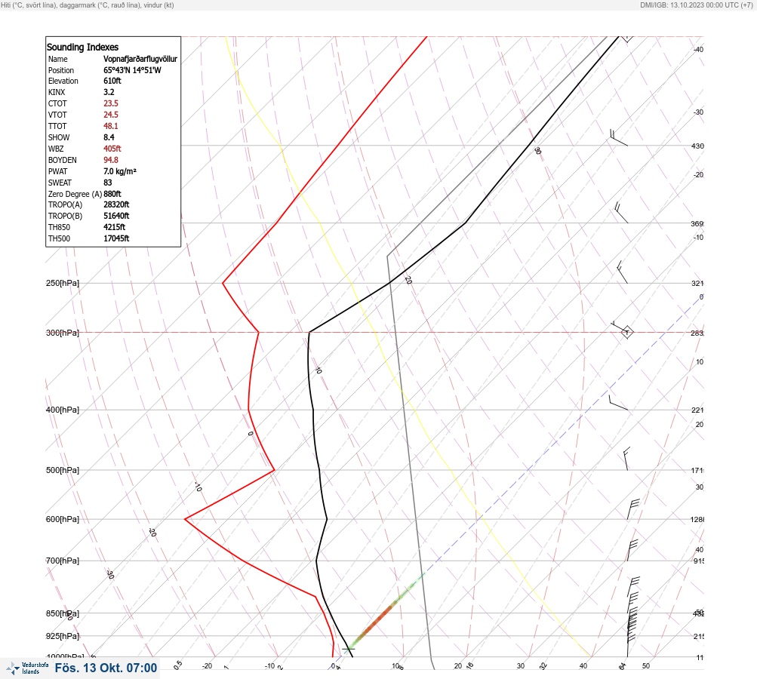Click Zero Degree (A) value 880ft
This screenshot has height=679, width=757.
(x=112, y=194)
